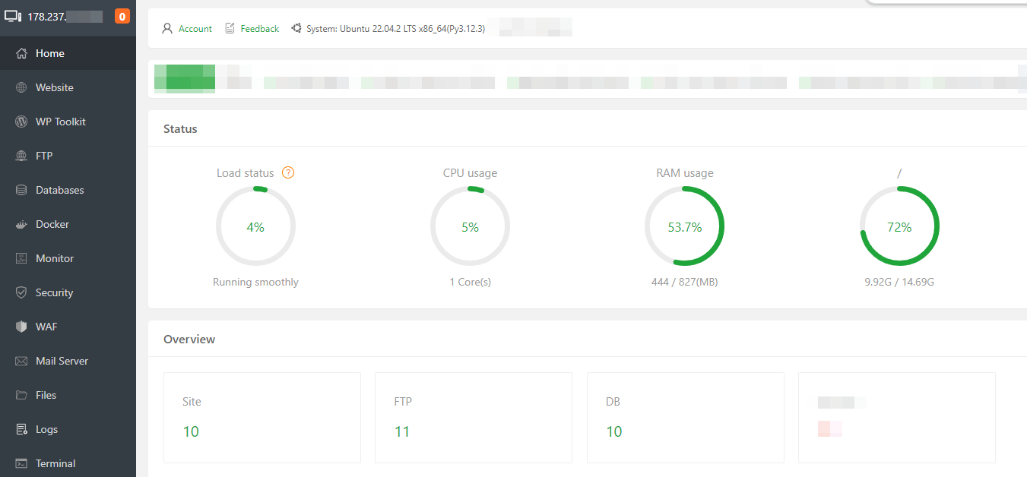
Task: Open Databases in the sidebar
Action: (68, 190)
